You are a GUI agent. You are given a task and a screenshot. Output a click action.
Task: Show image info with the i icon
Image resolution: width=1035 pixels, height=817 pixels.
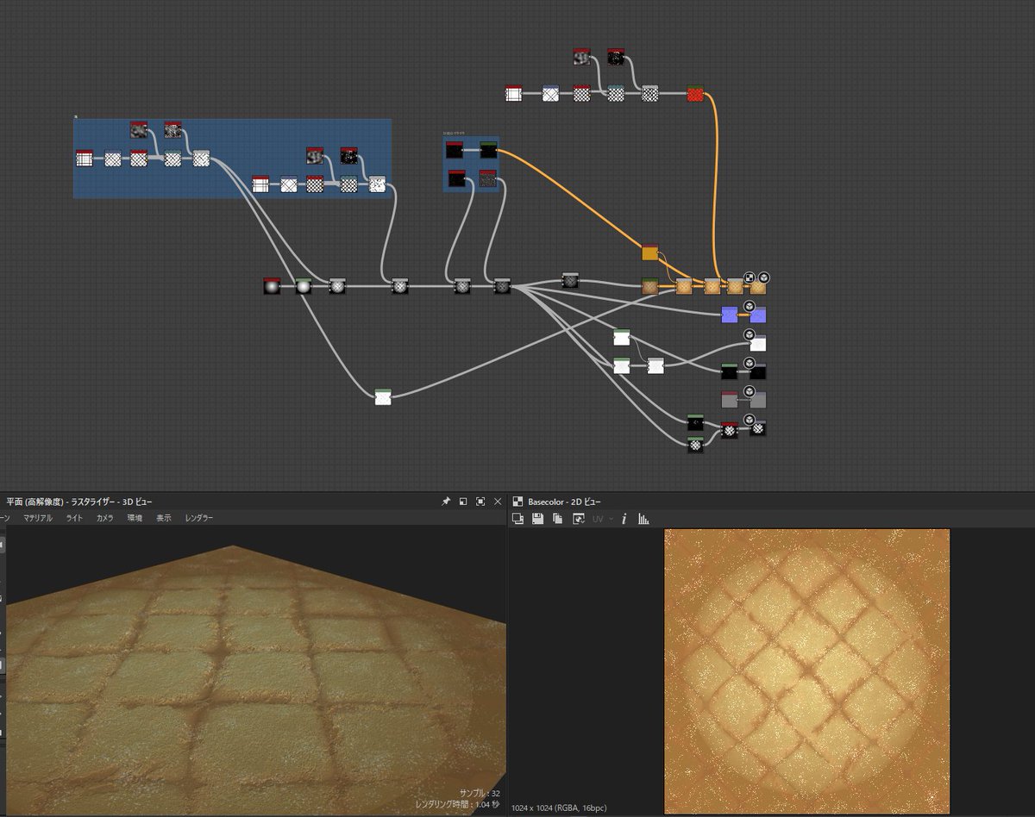tap(624, 519)
